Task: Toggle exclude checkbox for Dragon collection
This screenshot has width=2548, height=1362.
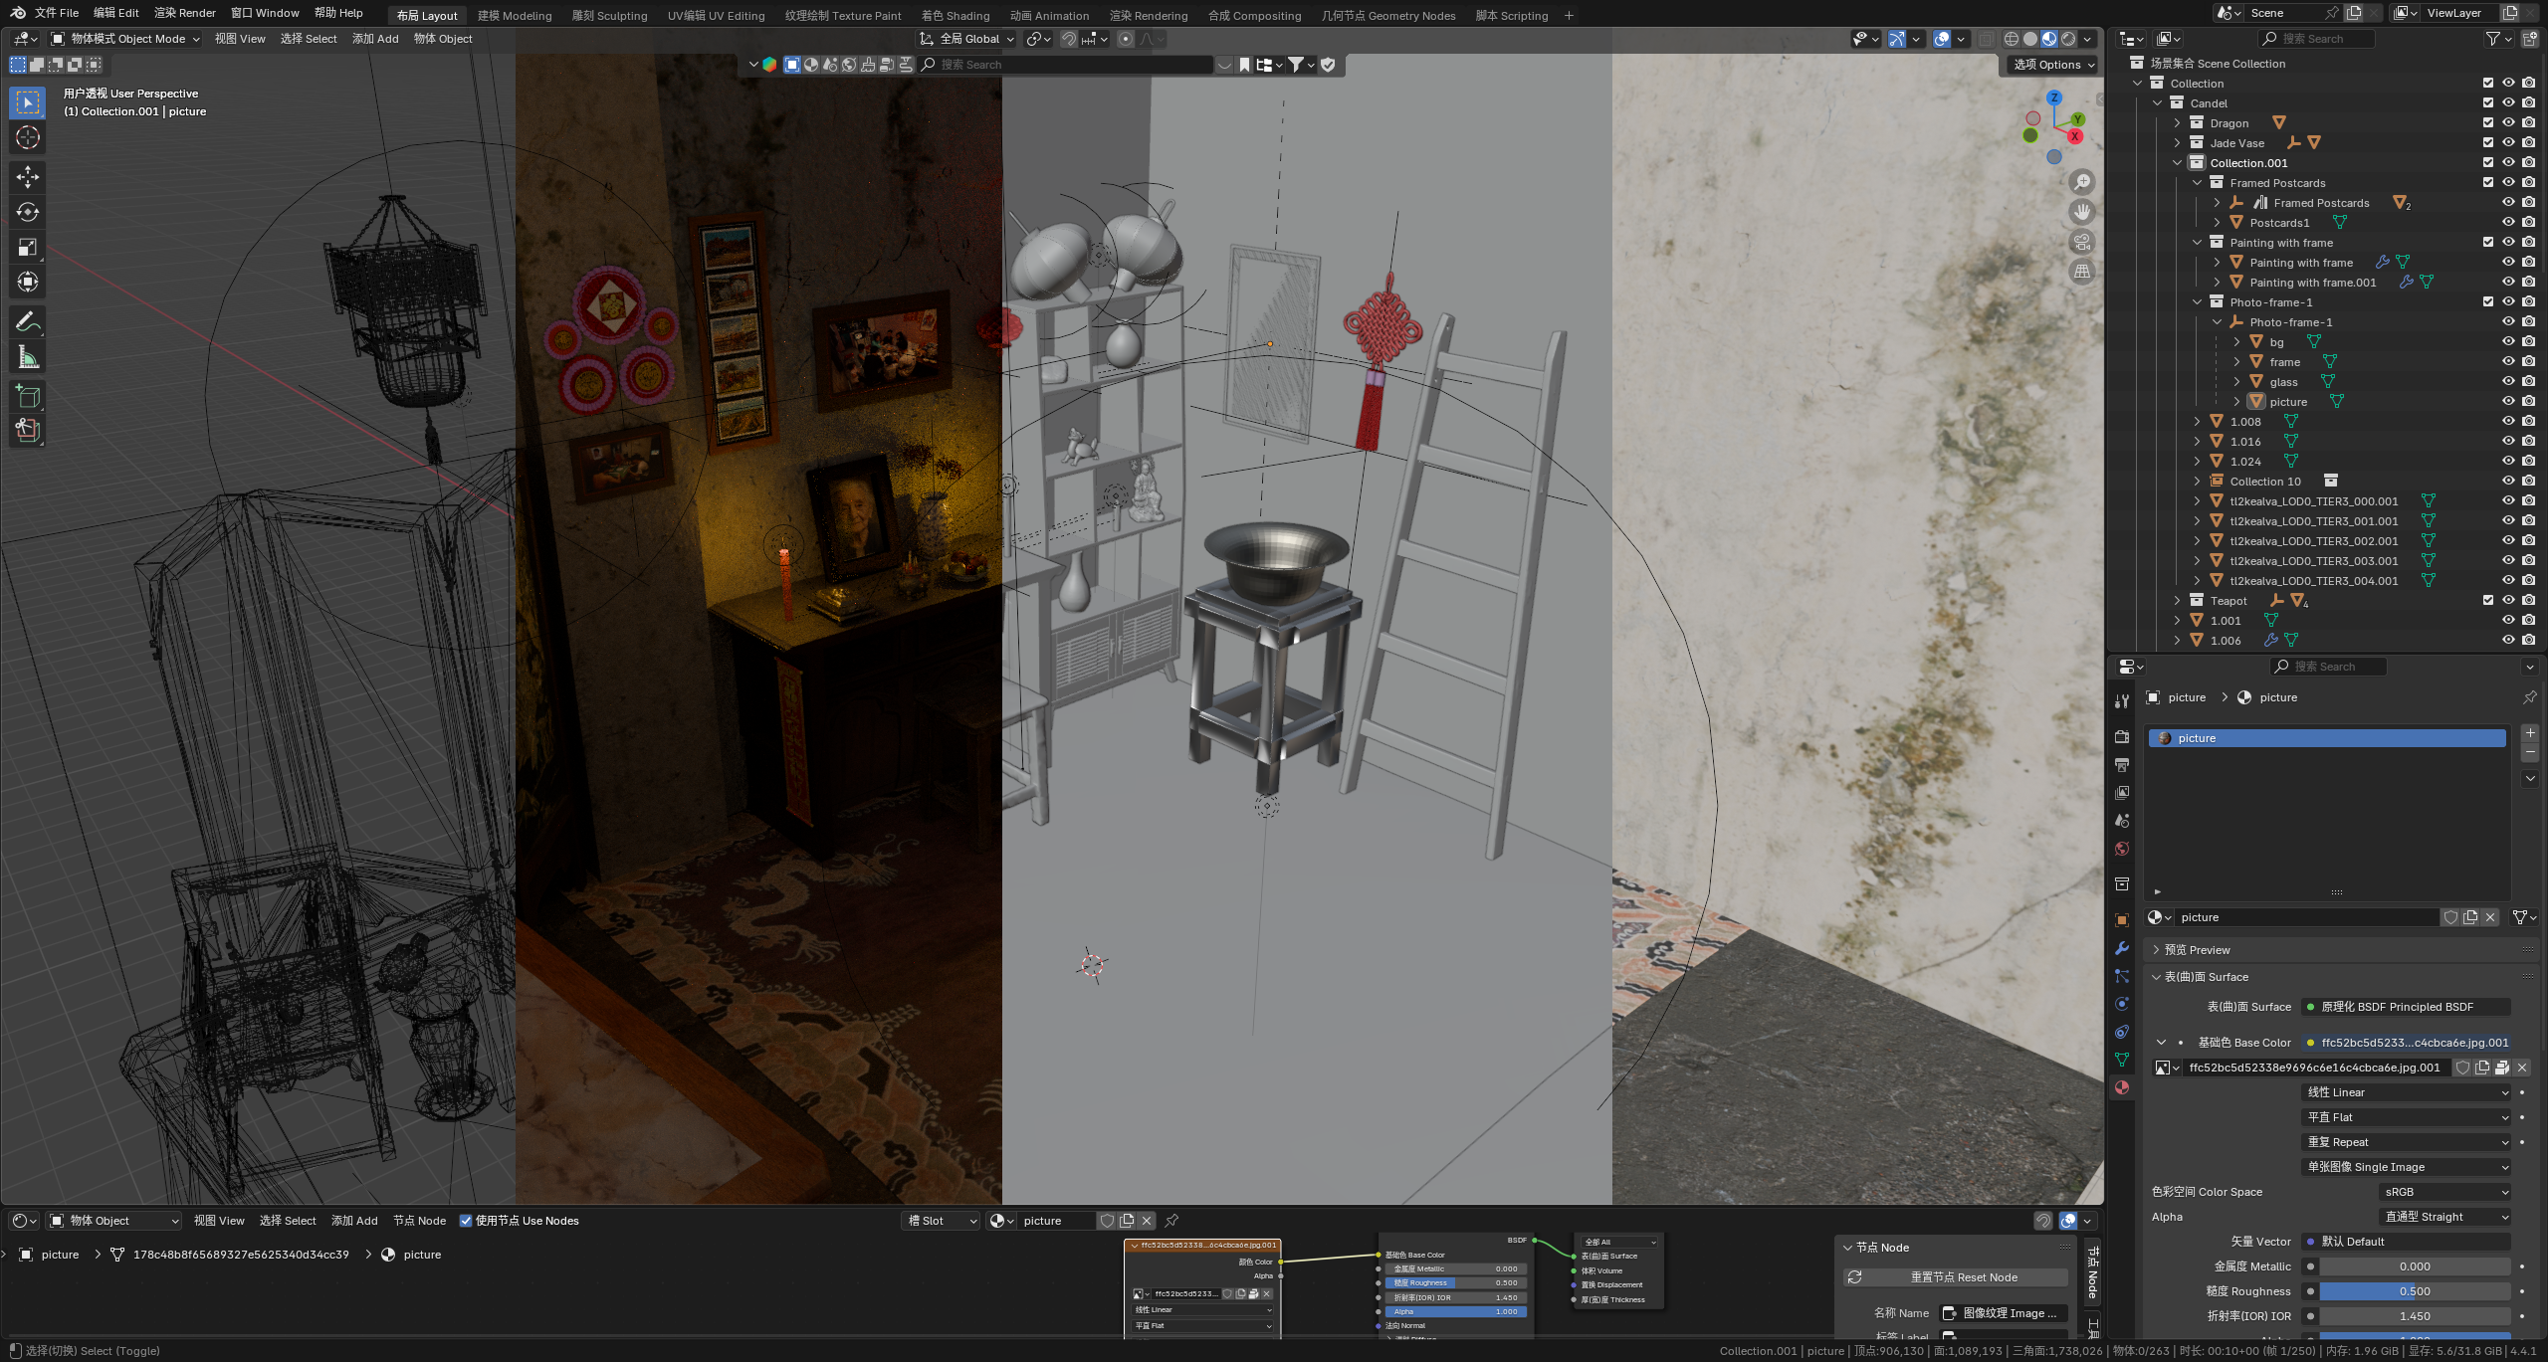Action: tap(2488, 123)
